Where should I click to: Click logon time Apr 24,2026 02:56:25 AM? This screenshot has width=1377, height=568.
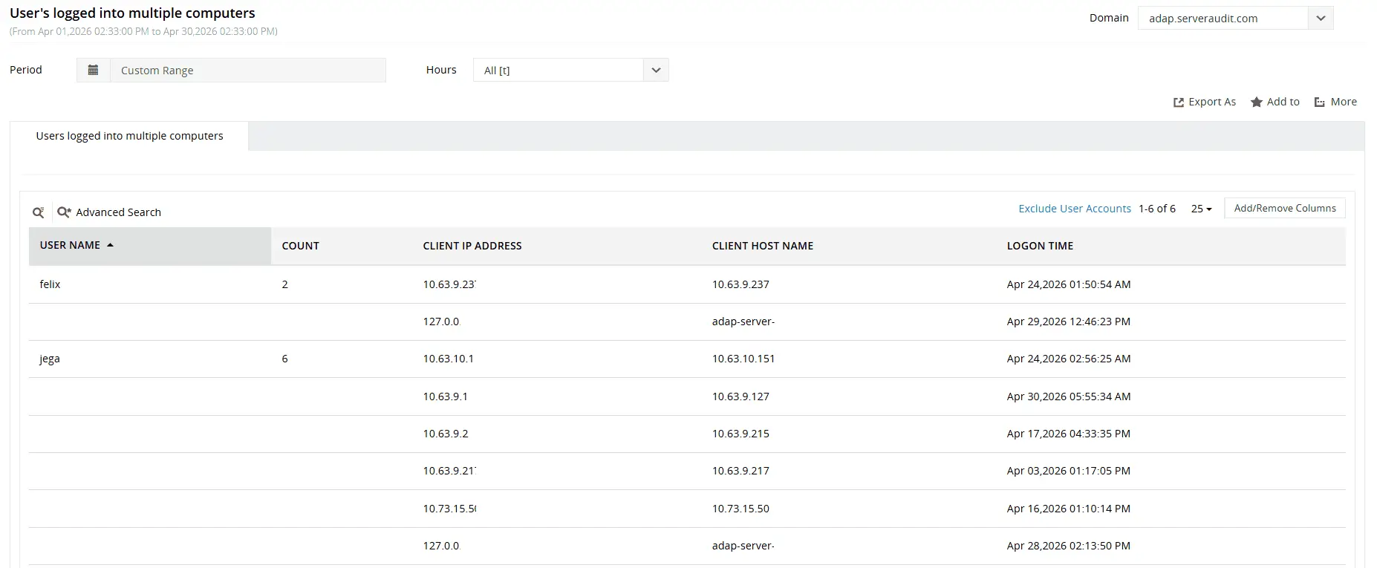[x=1069, y=359]
